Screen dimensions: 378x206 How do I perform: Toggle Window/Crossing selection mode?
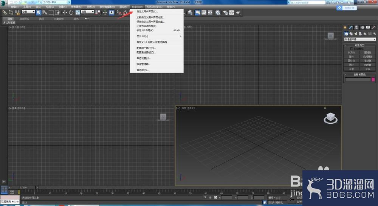click(57, 12)
